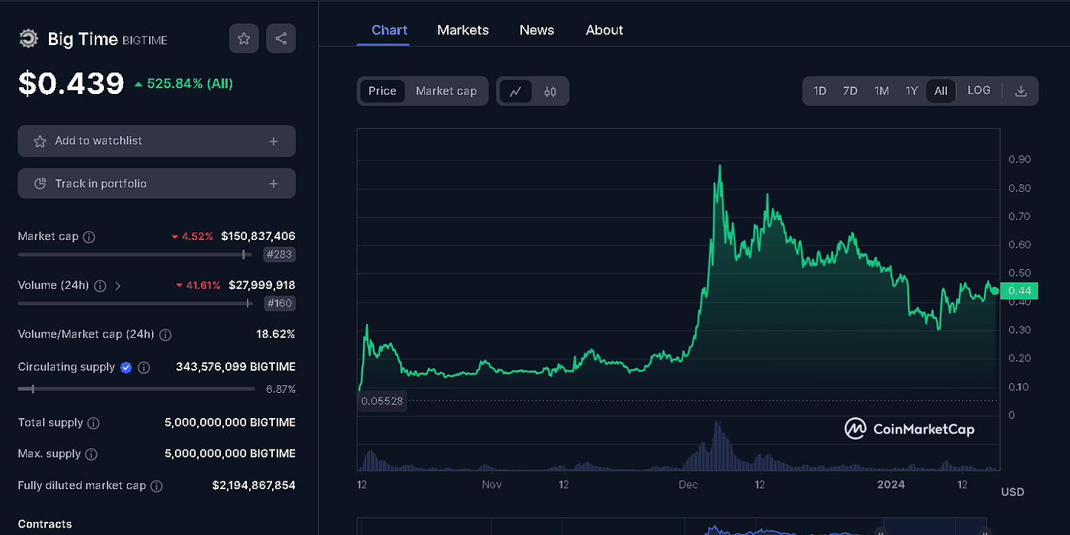Click the Dec date axis label
Viewport: 1070px width, 535px height.
[689, 485]
